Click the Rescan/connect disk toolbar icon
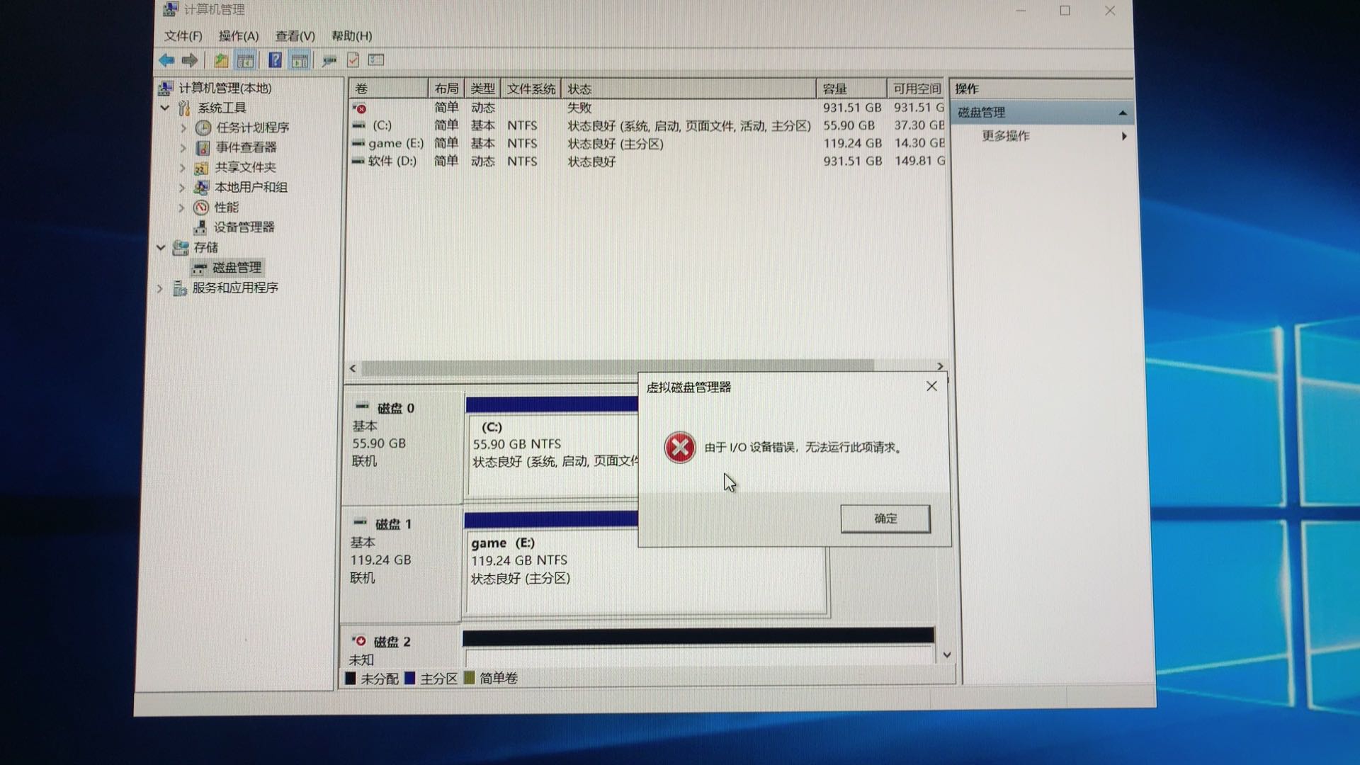 click(329, 60)
